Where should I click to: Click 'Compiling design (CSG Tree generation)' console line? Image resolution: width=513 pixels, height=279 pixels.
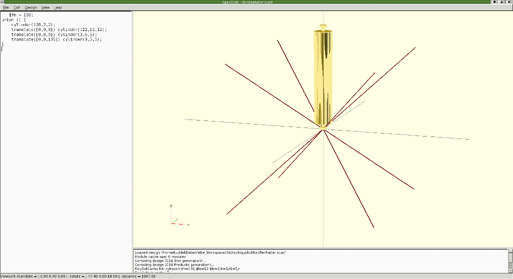click(170, 260)
